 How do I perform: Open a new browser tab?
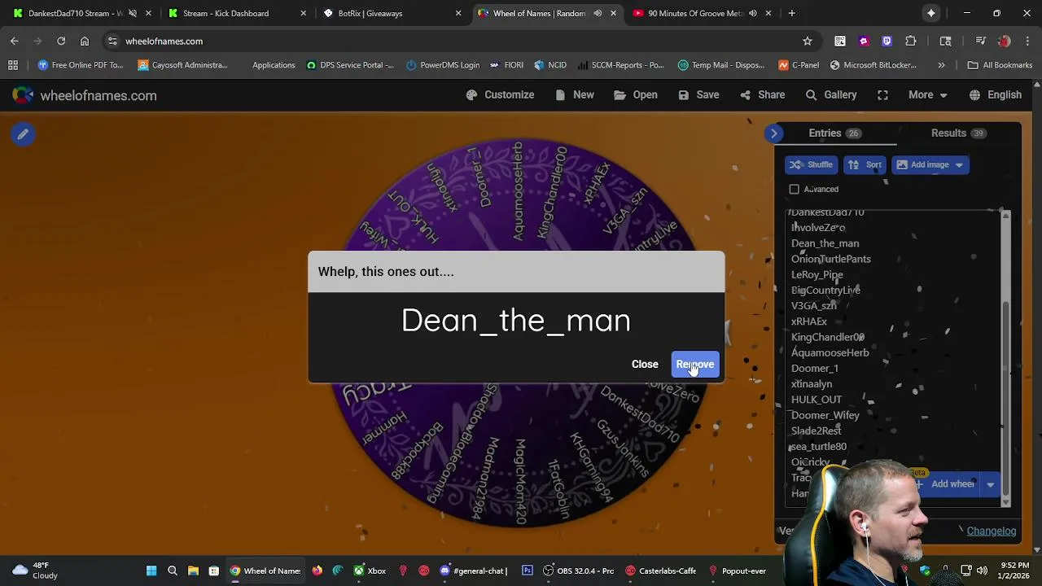(x=791, y=13)
